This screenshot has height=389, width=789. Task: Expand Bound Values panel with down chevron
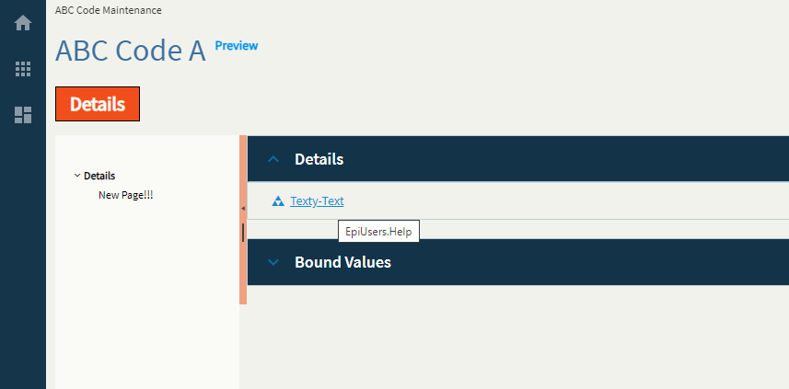click(x=273, y=262)
